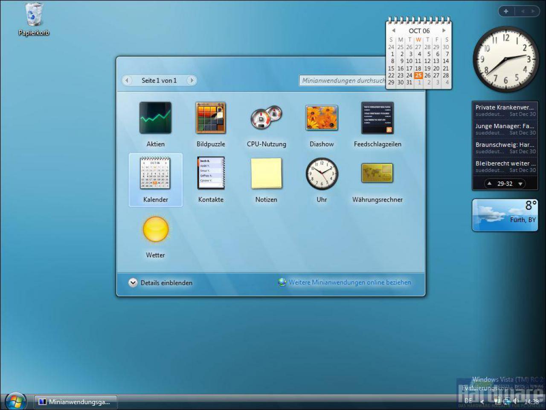546x410 pixels.
Task: Click the Minianwendungen durchsuchen search field
Action: click(x=343, y=80)
